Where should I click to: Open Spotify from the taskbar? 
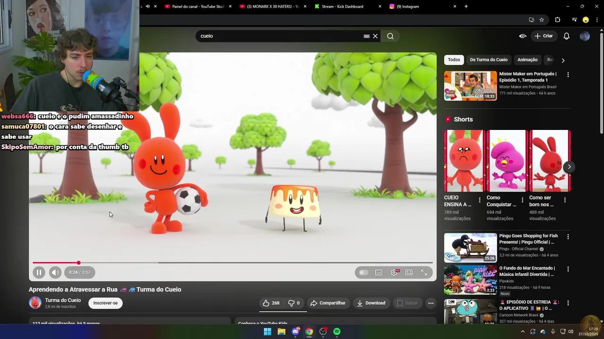(337, 331)
